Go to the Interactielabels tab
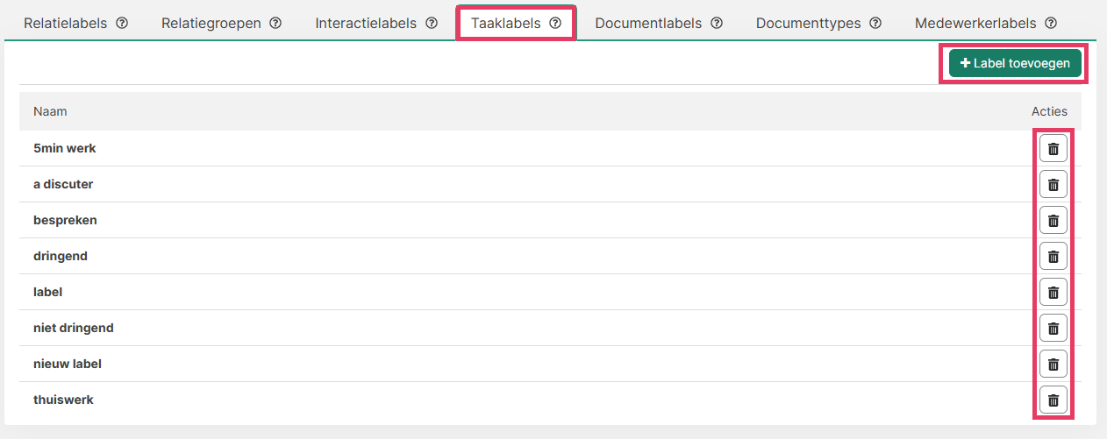Viewport: 1107px width, 439px height. pyautogui.click(x=366, y=24)
